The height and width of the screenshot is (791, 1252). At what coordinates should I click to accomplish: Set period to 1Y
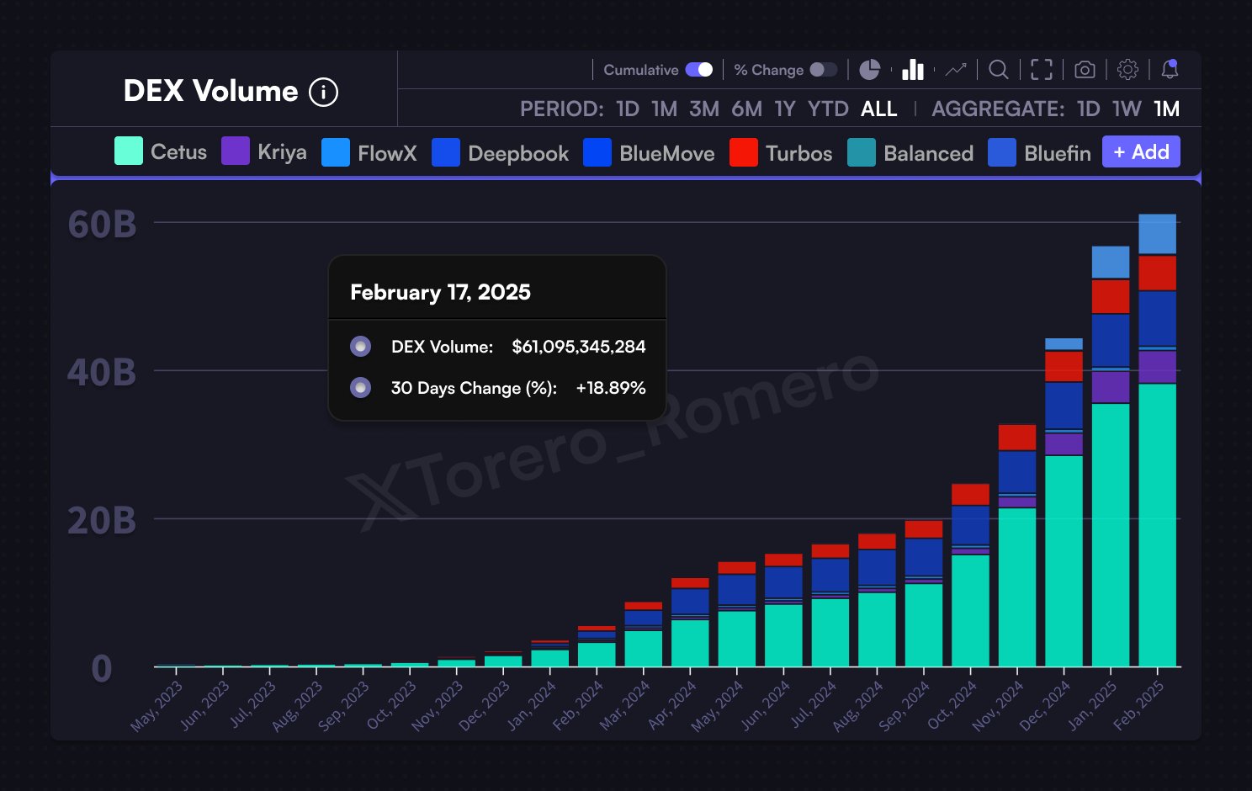point(784,109)
